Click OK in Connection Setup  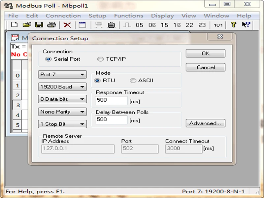click(x=206, y=53)
